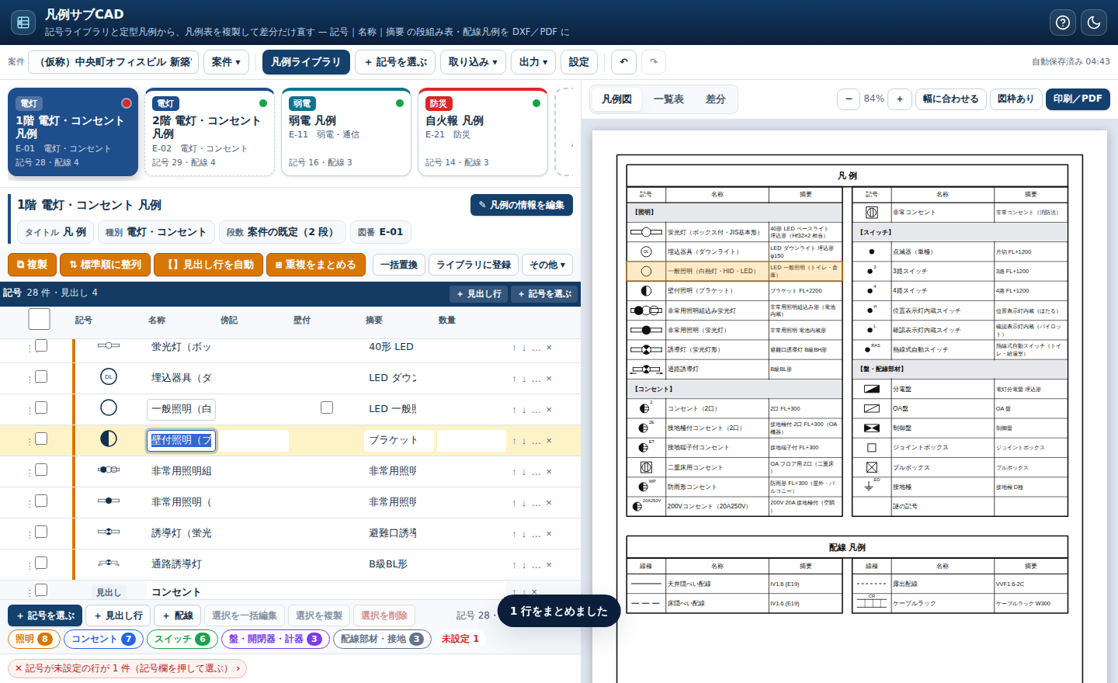Click the orange 複製 button
Screen dimensions: 1118x683
32,265
